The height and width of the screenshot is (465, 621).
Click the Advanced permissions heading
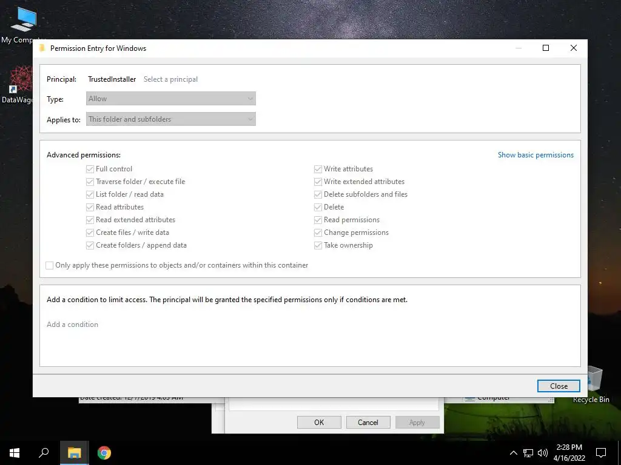point(84,155)
